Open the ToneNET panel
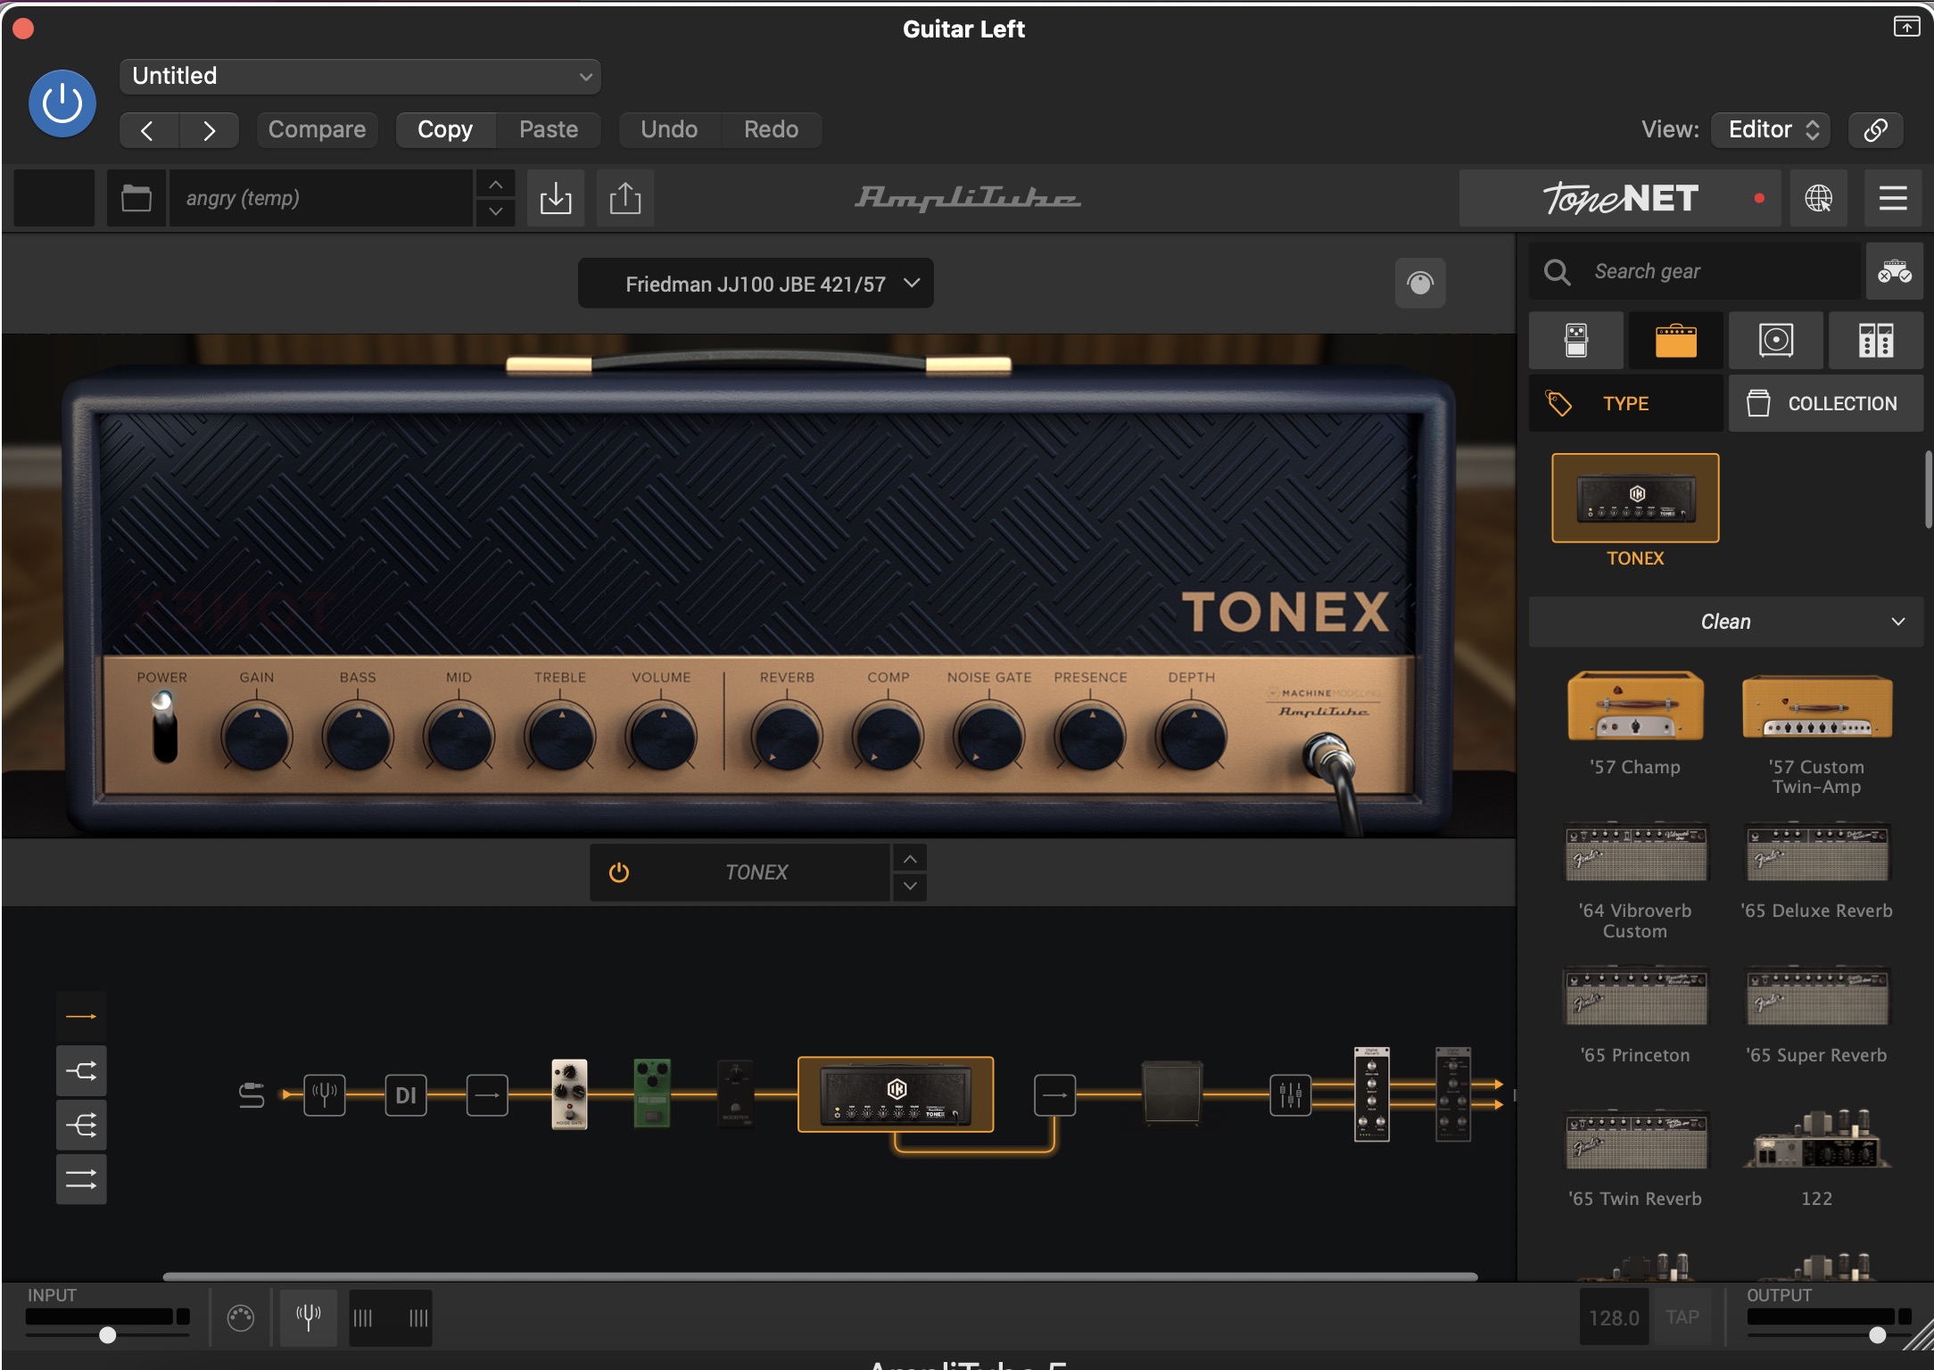Screen dimensions: 1934x1370 point(1620,198)
